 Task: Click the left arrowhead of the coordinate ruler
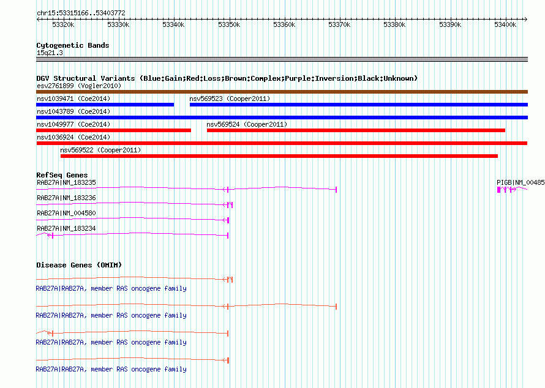click(x=38, y=19)
